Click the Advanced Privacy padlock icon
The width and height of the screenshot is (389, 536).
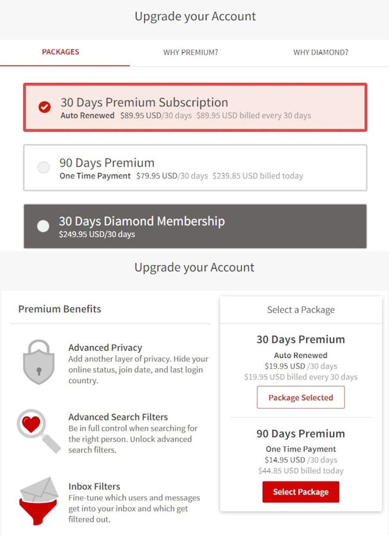click(38, 362)
